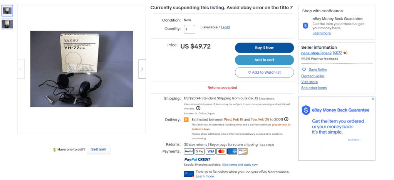Viewport: 394px width, 180px height.
Task: Click the quantity input field
Action: 189,29
